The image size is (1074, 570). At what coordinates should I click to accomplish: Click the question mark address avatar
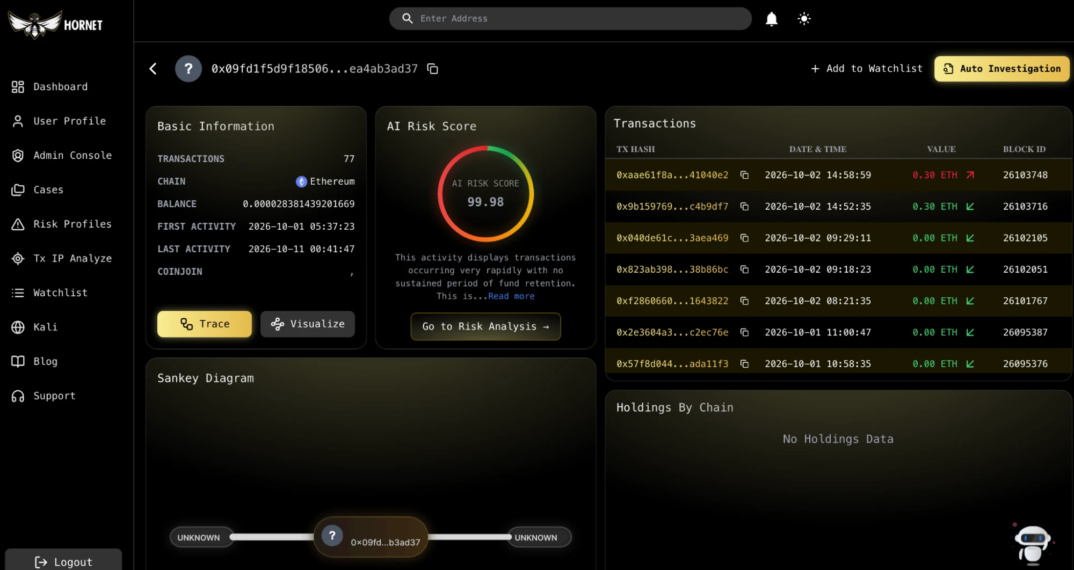point(188,69)
